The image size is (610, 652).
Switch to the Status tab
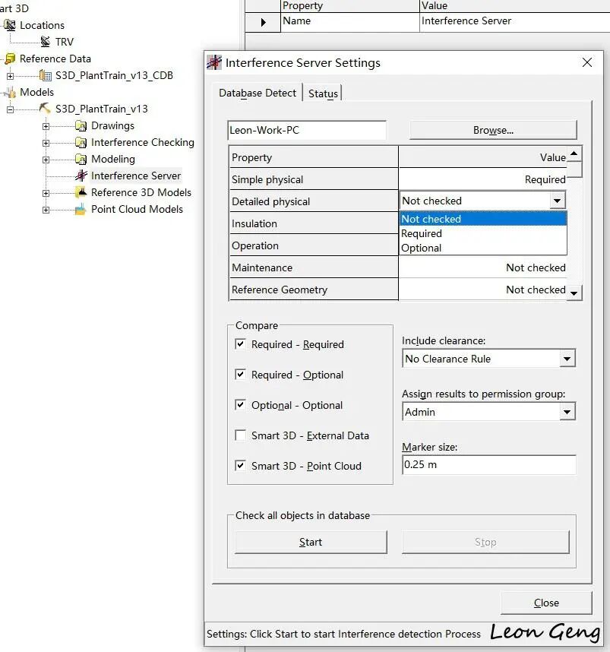point(323,93)
